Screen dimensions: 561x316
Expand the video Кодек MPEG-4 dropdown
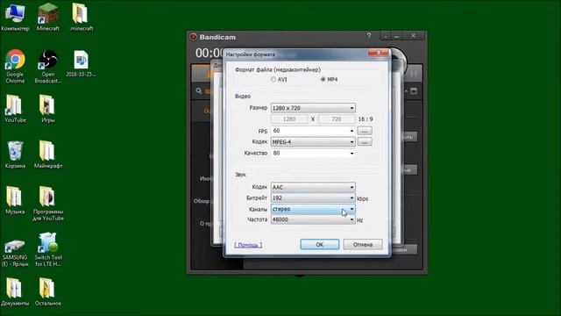pos(313,142)
